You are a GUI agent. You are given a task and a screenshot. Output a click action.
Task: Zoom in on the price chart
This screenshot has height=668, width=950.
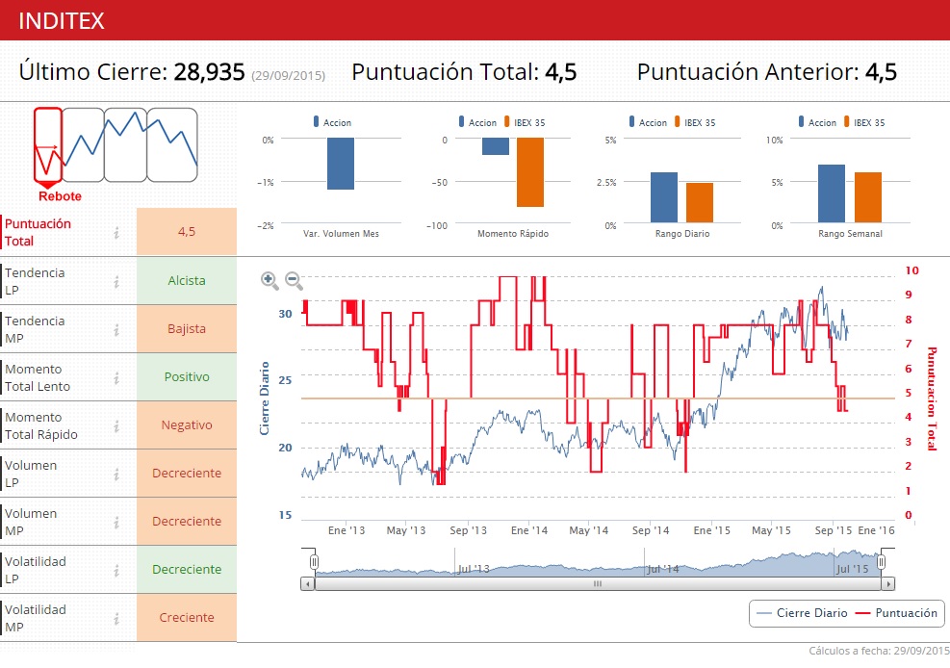pyautogui.click(x=270, y=280)
